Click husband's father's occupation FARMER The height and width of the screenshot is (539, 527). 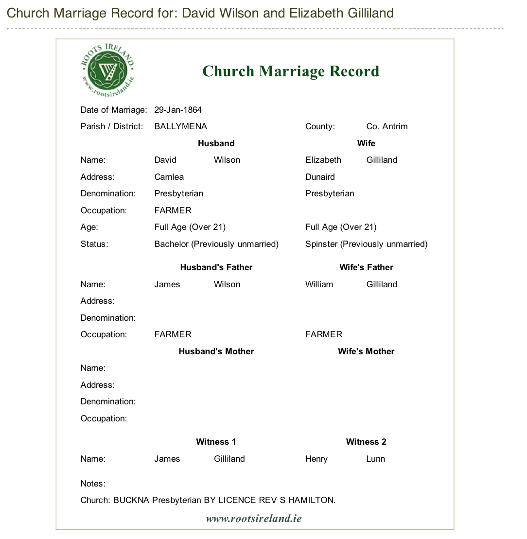coord(173,334)
